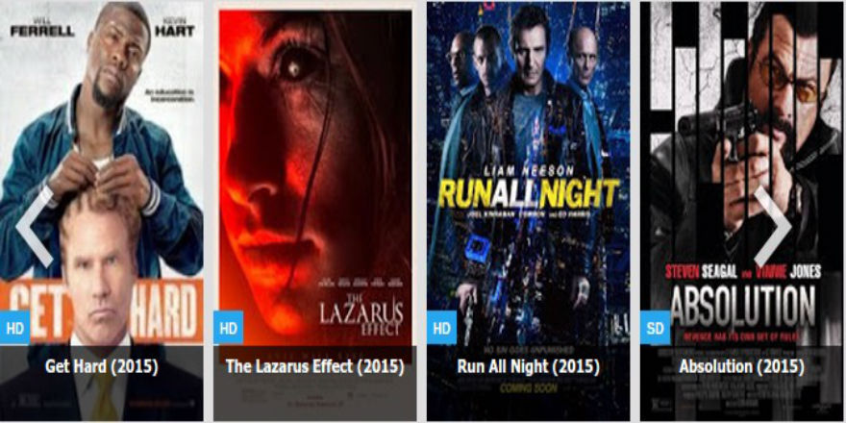Open The Lazarus Effect (2015) title link
This screenshot has width=846, height=423.
click(x=314, y=367)
